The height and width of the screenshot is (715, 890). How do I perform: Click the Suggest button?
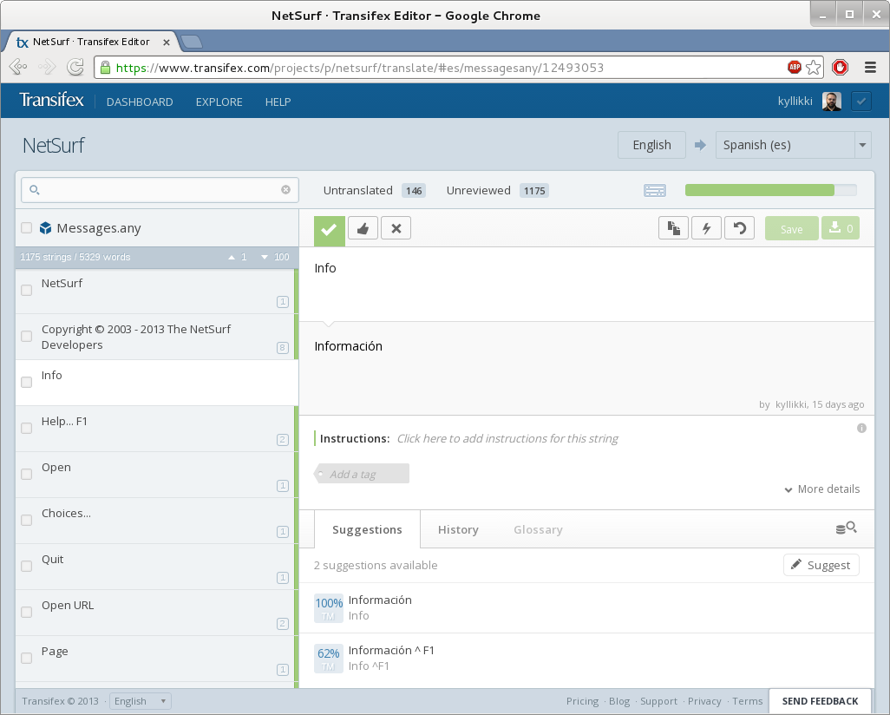pos(821,565)
